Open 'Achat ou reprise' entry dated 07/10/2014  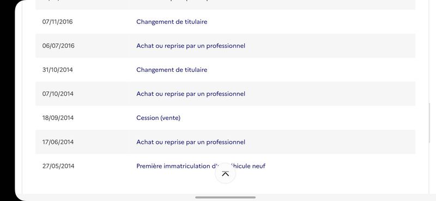click(191, 94)
